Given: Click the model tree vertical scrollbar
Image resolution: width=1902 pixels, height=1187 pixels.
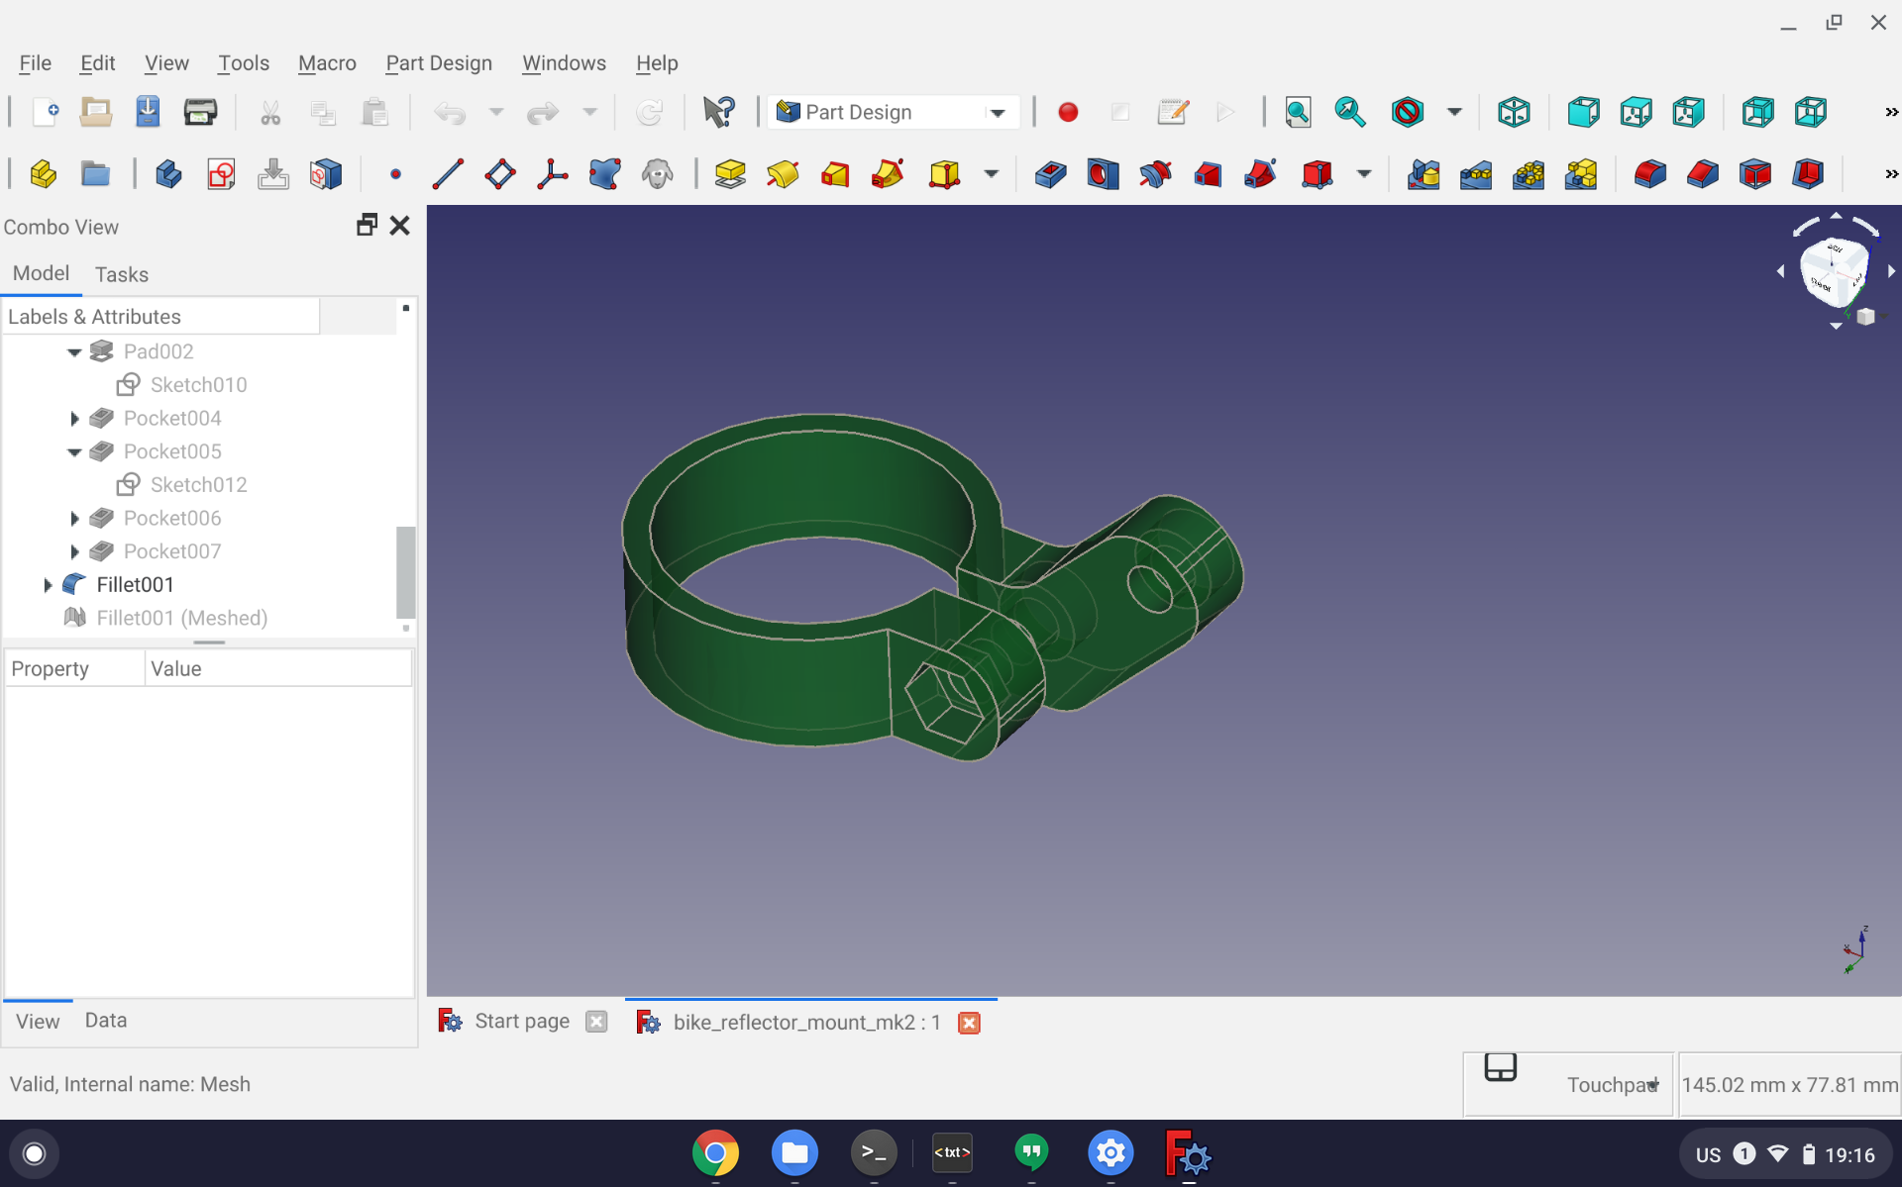Looking at the screenshot, I should click(x=405, y=571).
